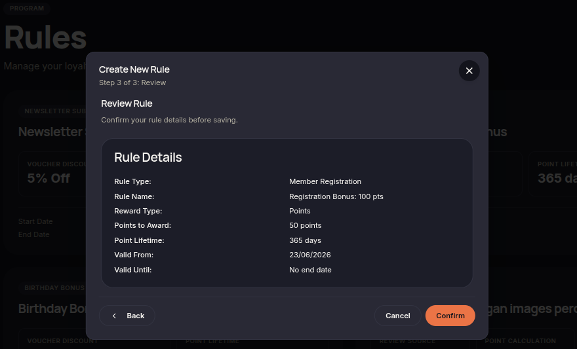Viewport: 577px width, 349px height.
Task: Cancel the rule creation
Action: click(397, 316)
